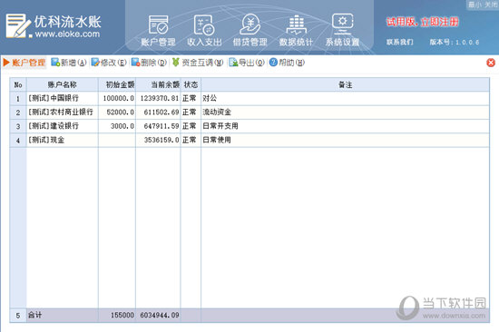
Task: Click 试用版,立即注册 register link
Action: coord(422,22)
